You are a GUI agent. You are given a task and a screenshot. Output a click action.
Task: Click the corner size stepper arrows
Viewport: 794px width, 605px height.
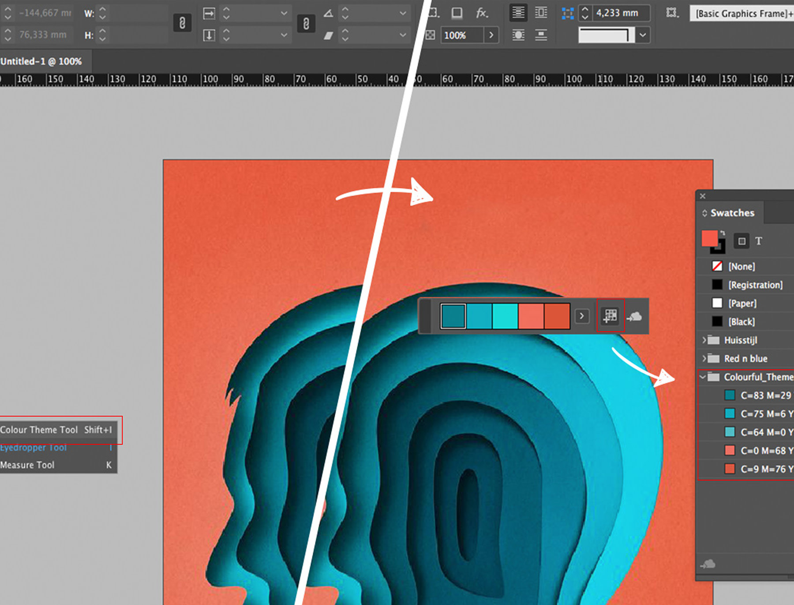pos(585,13)
